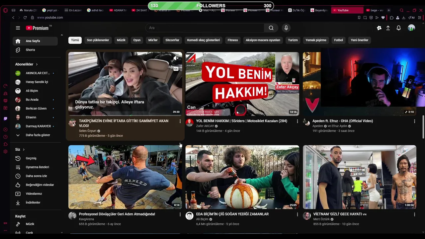
Task: Open Hatay Sandık İçi channel
Action: pyautogui.click(x=35, y=82)
